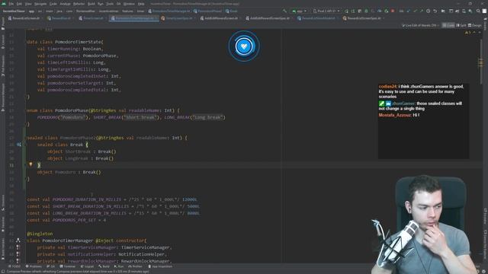Click the object ShortBreak declaration line
488x274 pixels.
(82, 151)
